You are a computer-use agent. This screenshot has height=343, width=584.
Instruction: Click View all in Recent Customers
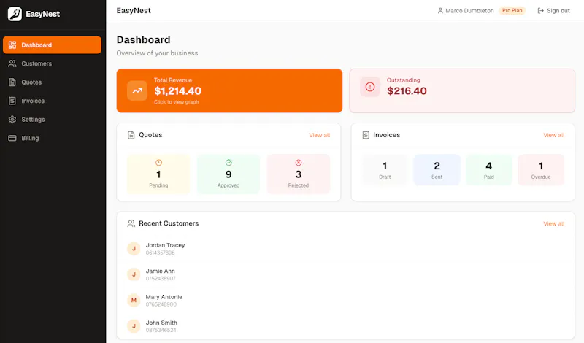coord(553,224)
